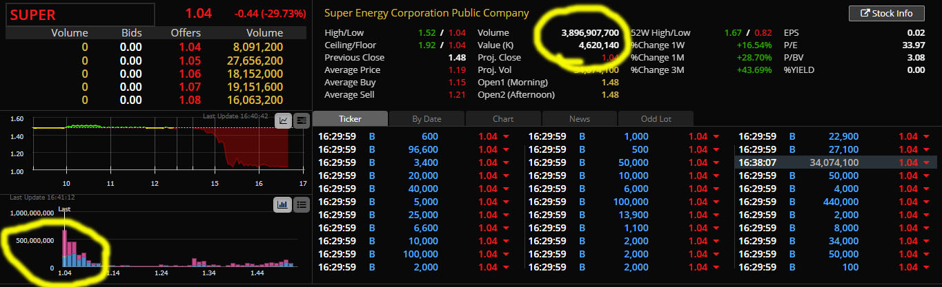This screenshot has width=942, height=287.
Task: Show volume-by-price as bar chart
Action: [283, 204]
